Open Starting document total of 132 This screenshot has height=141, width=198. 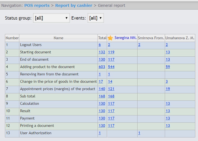[102, 52]
